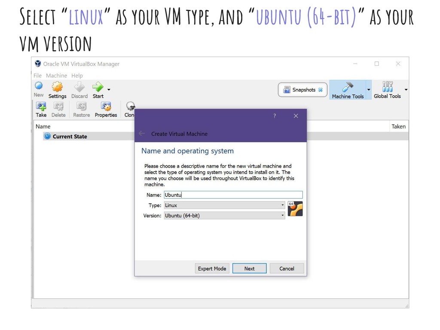
Task: Click the VirtualBox cube title icon
Action: click(x=38, y=64)
